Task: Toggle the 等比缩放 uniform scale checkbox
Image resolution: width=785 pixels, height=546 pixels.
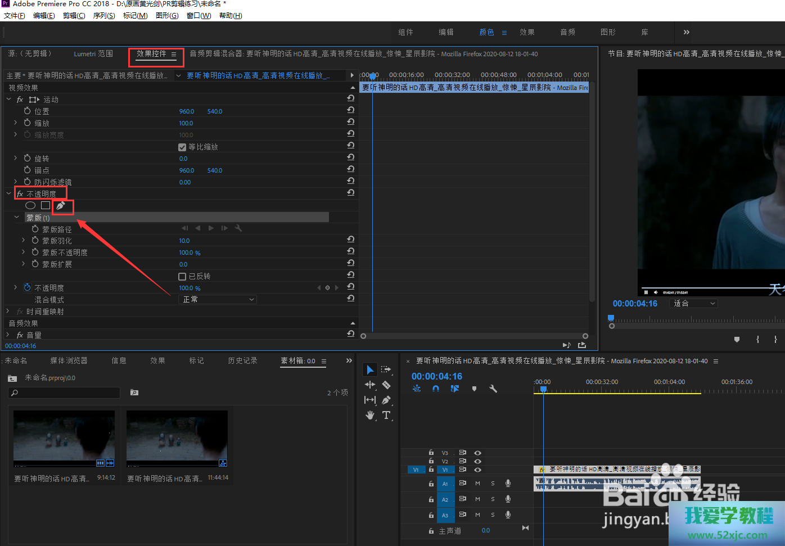Action: [182, 147]
